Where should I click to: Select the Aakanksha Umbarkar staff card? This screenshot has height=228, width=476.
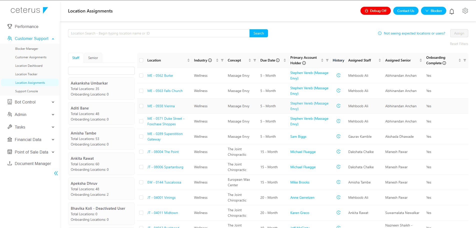click(101, 88)
